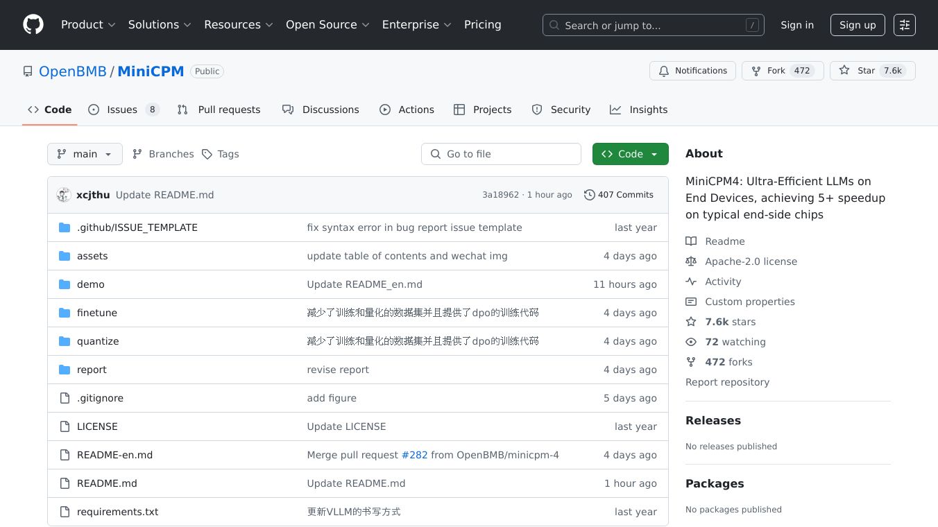Open pull request #282 link

[x=414, y=455]
